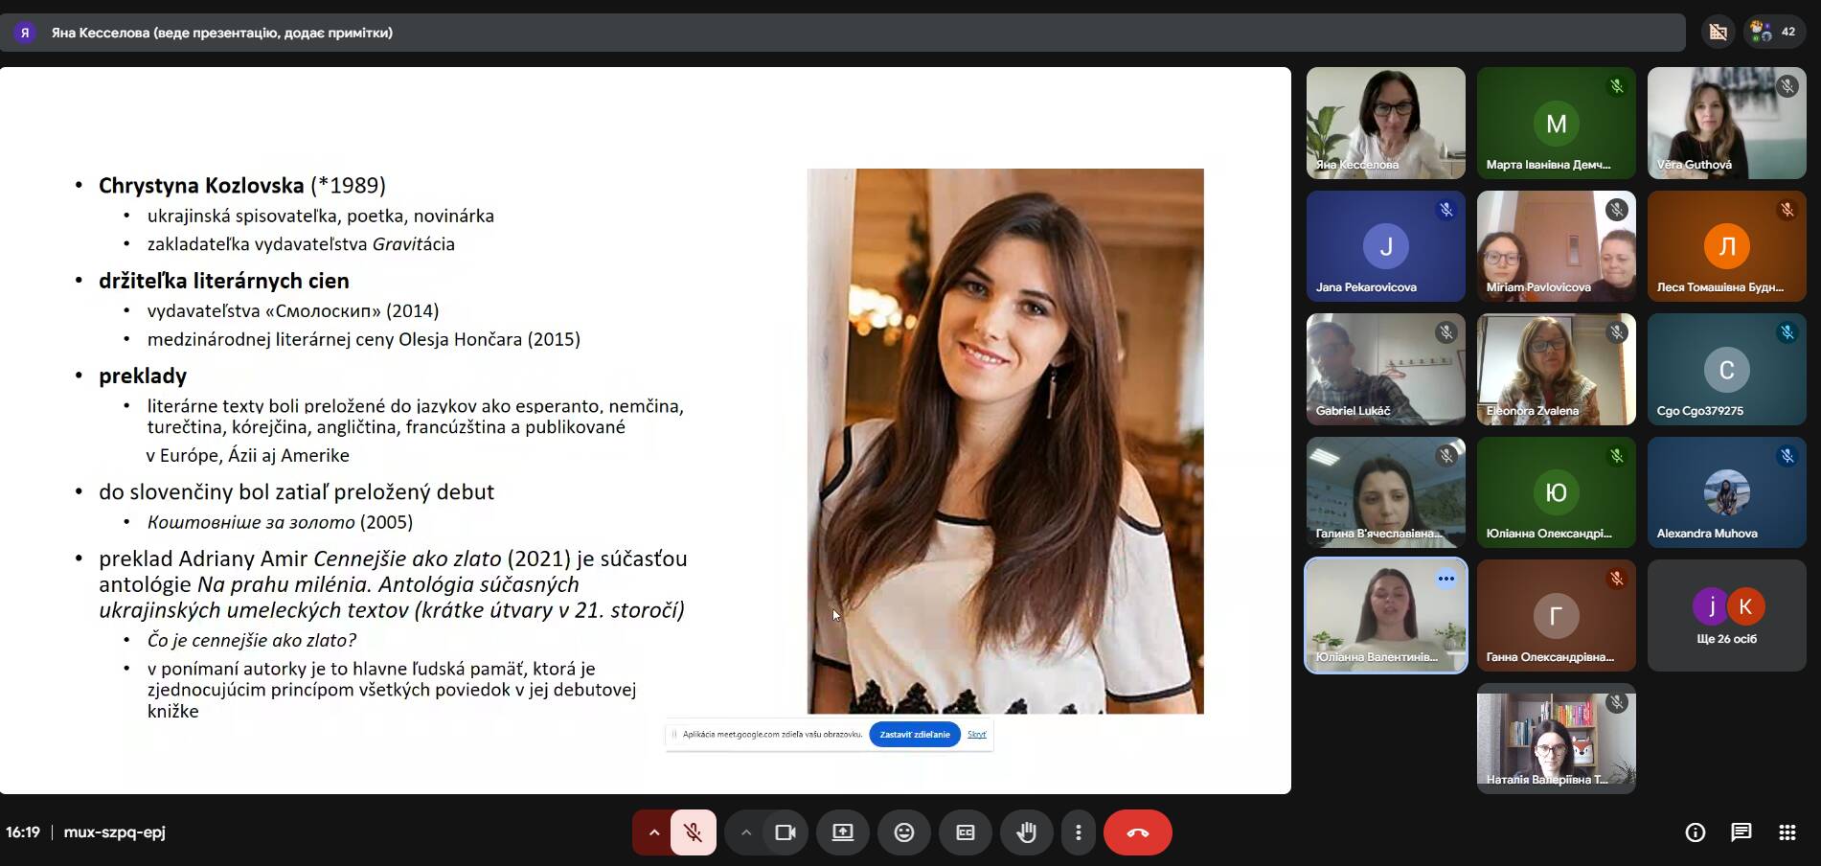Select Jana Pekarovicova's video tile
1821x866 pixels.
[x=1385, y=246]
